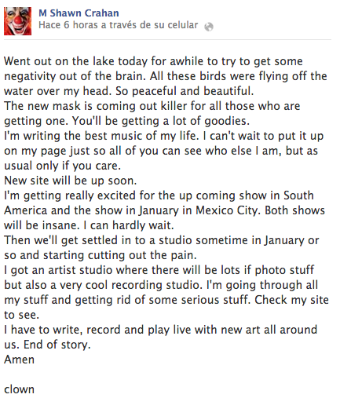Click the line "New site will be up soon."
The image size is (340, 398).
point(71,181)
